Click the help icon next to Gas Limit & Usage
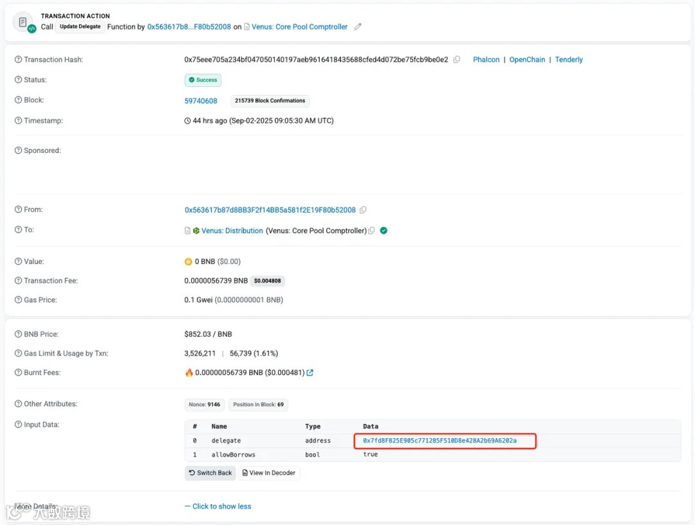Image resolution: width=695 pixels, height=525 pixels. coord(18,353)
